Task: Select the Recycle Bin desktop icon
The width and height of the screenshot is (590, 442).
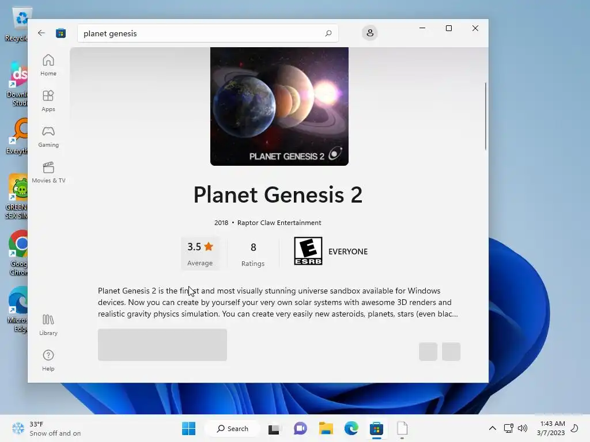Action: [x=18, y=24]
